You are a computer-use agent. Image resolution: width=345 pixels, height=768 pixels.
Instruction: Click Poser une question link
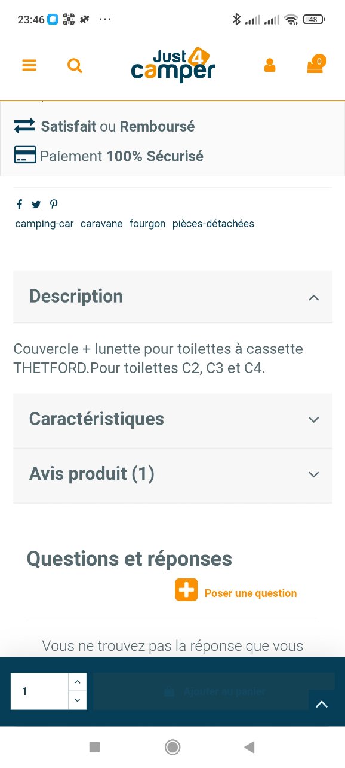click(251, 593)
